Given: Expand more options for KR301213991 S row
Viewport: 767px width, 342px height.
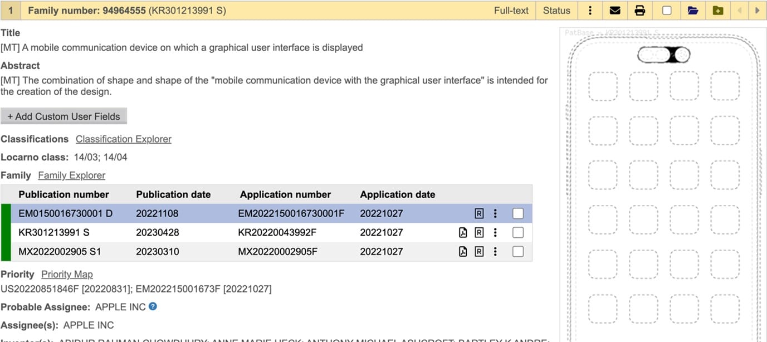Looking at the screenshot, I should pyautogui.click(x=495, y=233).
